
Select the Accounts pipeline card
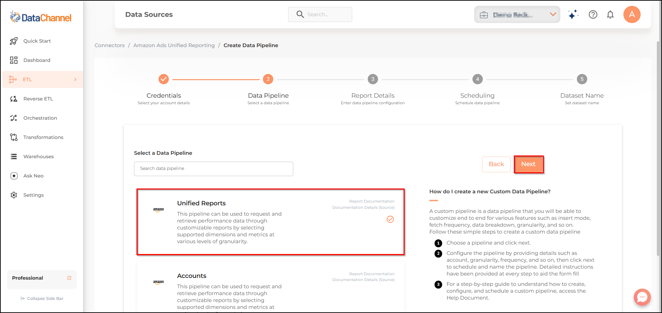click(271, 287)
